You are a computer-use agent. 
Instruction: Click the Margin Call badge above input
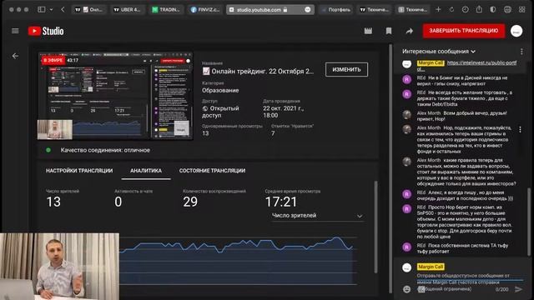(431, 267)
